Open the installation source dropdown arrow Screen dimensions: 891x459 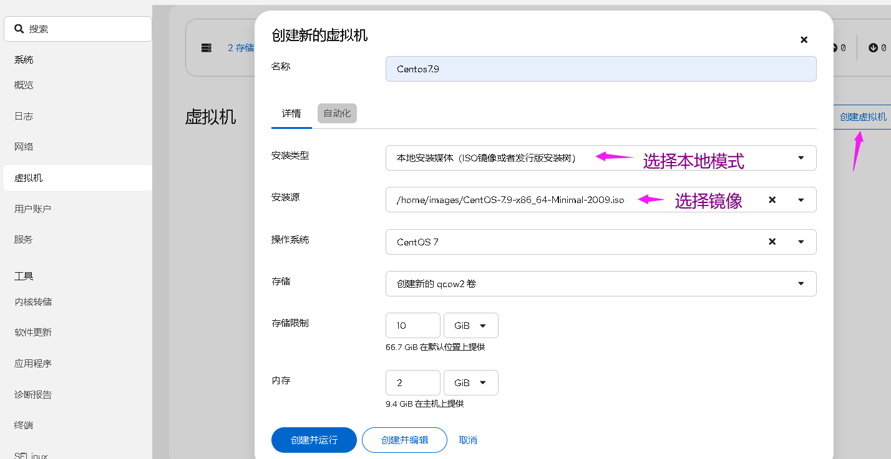801,200
